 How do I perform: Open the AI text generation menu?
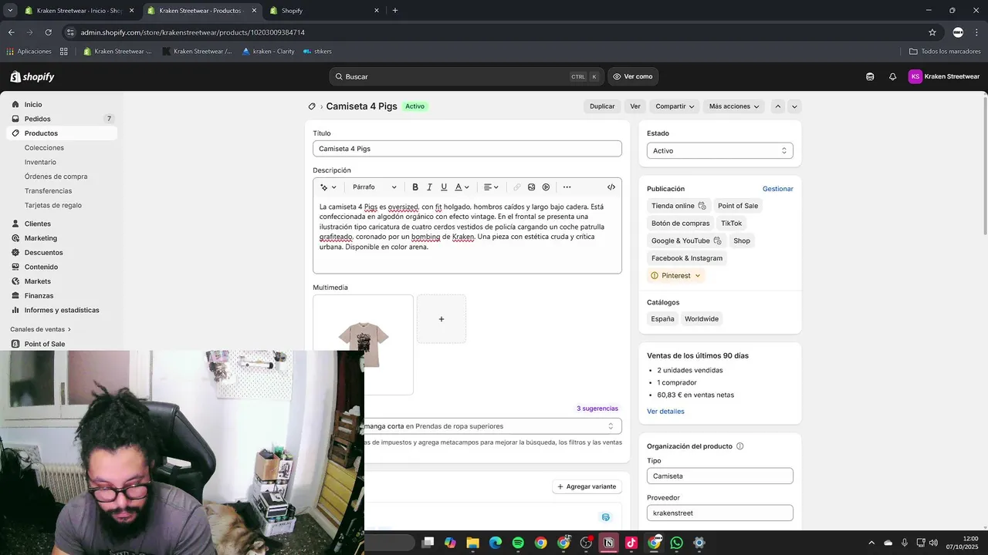click(x=328, y=187)
